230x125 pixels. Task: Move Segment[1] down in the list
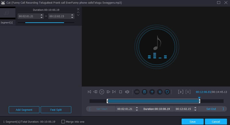[x=78, y=15]
